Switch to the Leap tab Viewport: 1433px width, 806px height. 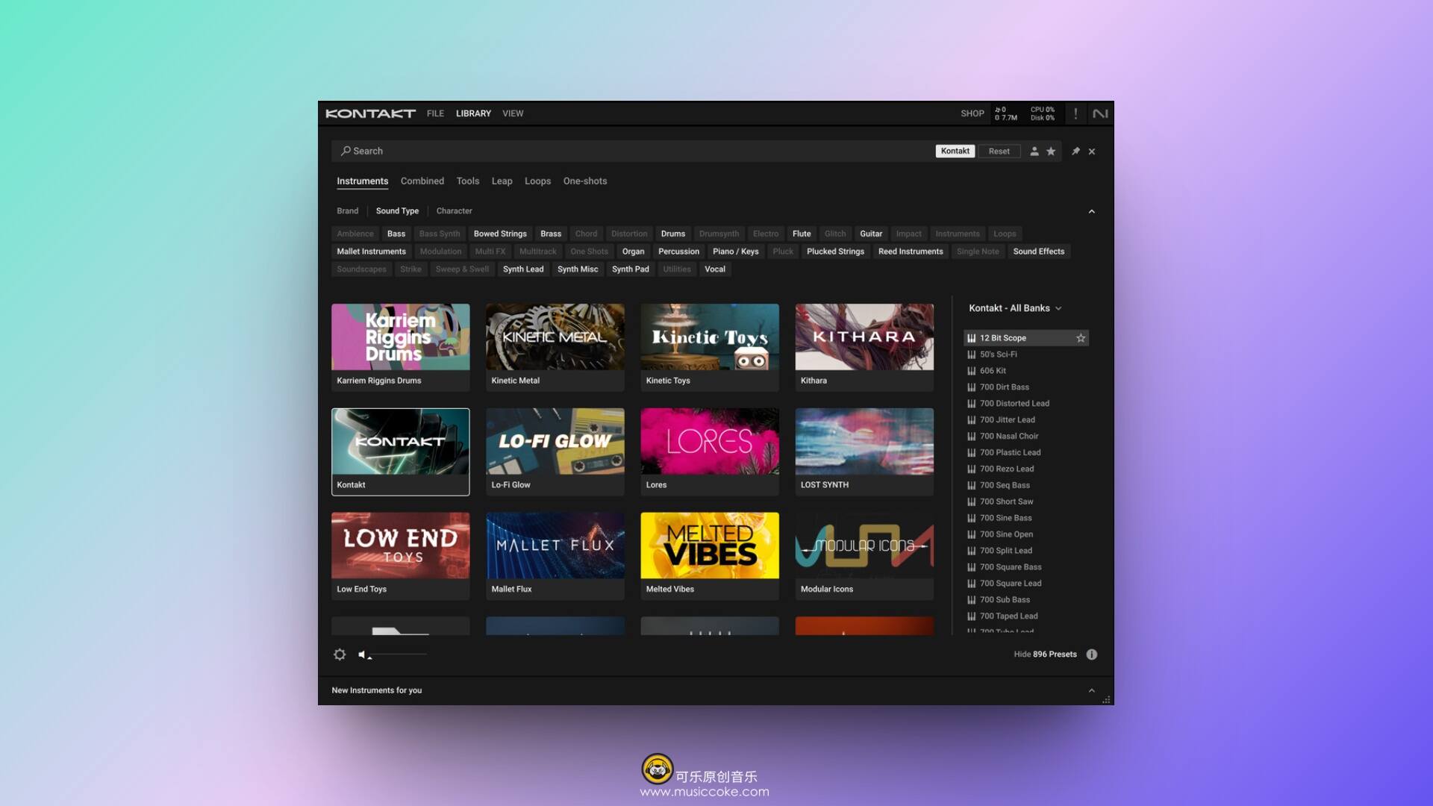coord(502,181)
